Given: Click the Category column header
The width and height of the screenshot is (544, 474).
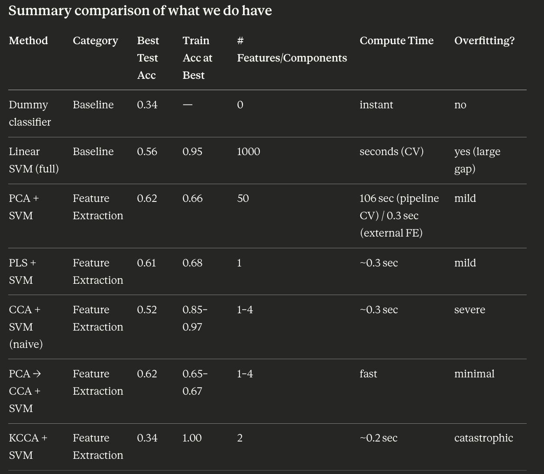Looking at the screenshot, I should [x=95, y=41].
